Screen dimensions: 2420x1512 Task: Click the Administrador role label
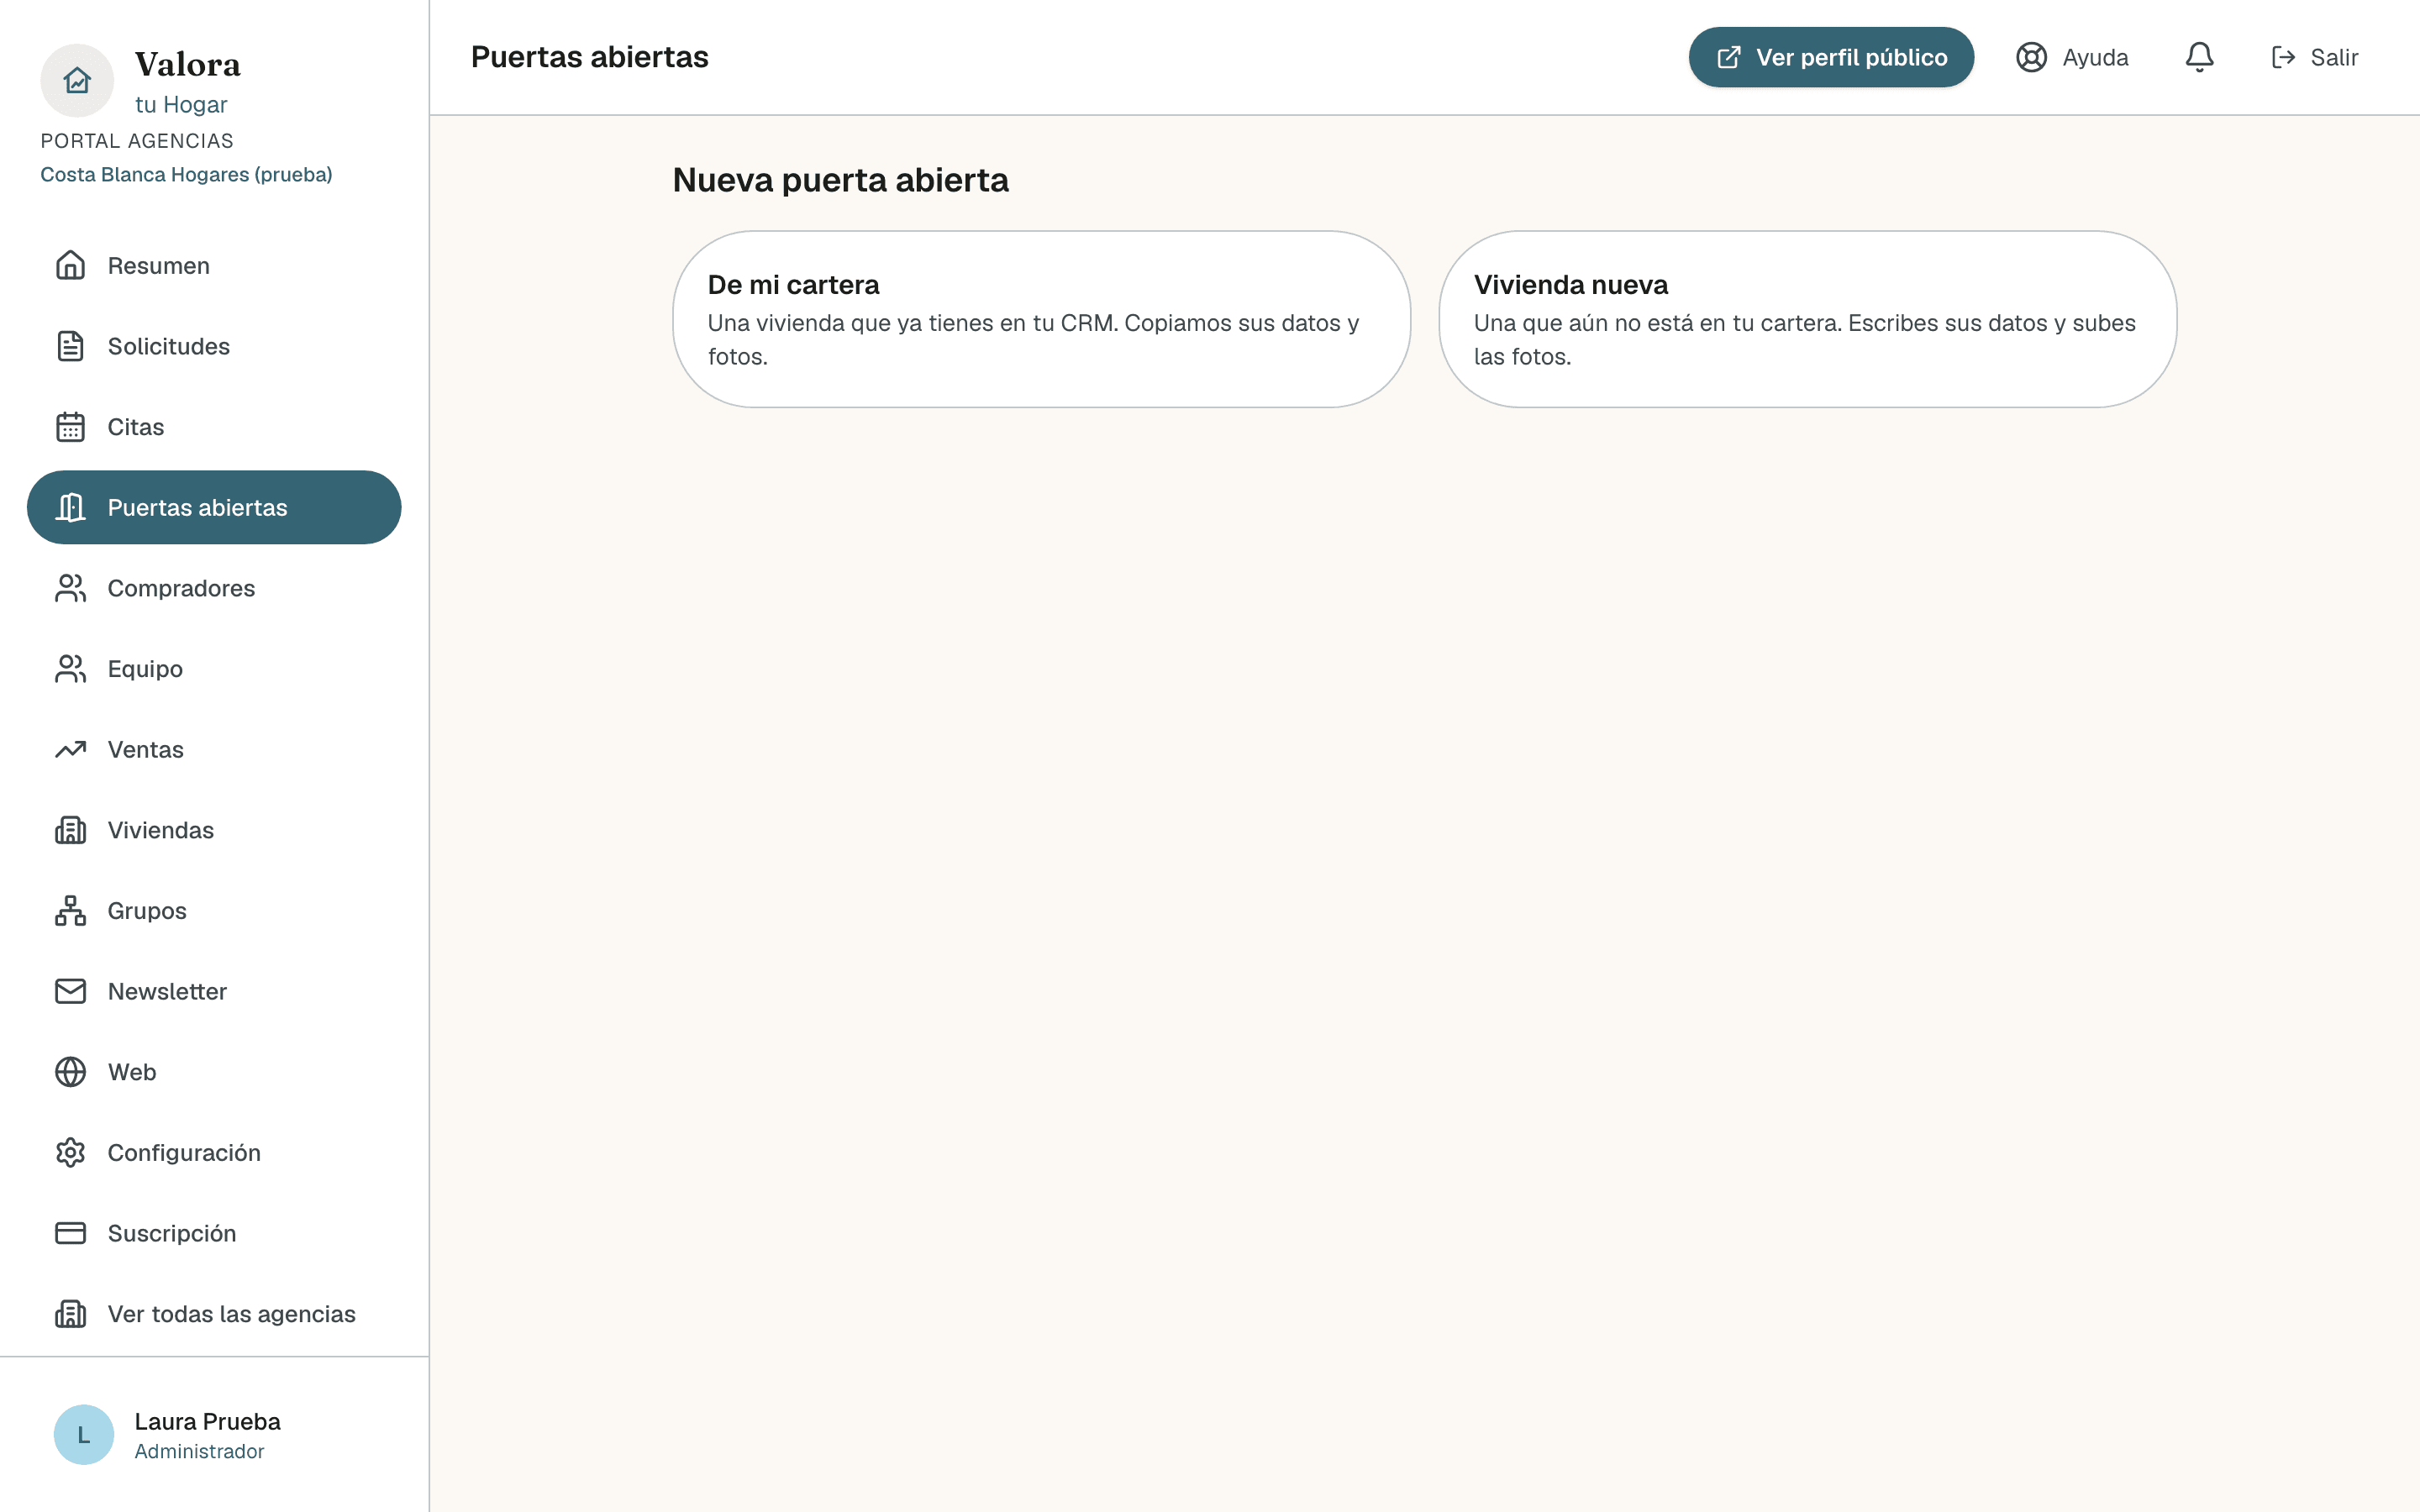[199, 1451]
